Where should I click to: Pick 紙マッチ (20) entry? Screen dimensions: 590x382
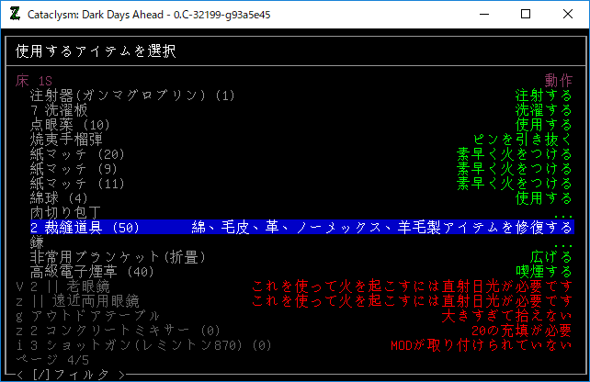[x=77, y=153]
